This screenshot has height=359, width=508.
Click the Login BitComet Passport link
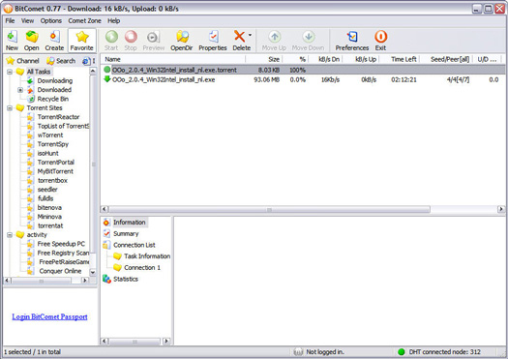click(49, 316)
